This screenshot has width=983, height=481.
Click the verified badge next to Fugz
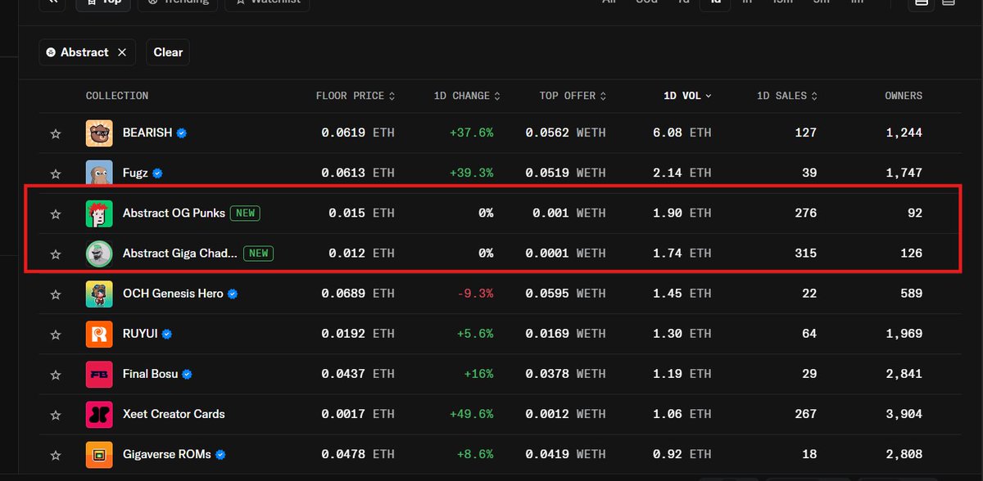[157, 173]
